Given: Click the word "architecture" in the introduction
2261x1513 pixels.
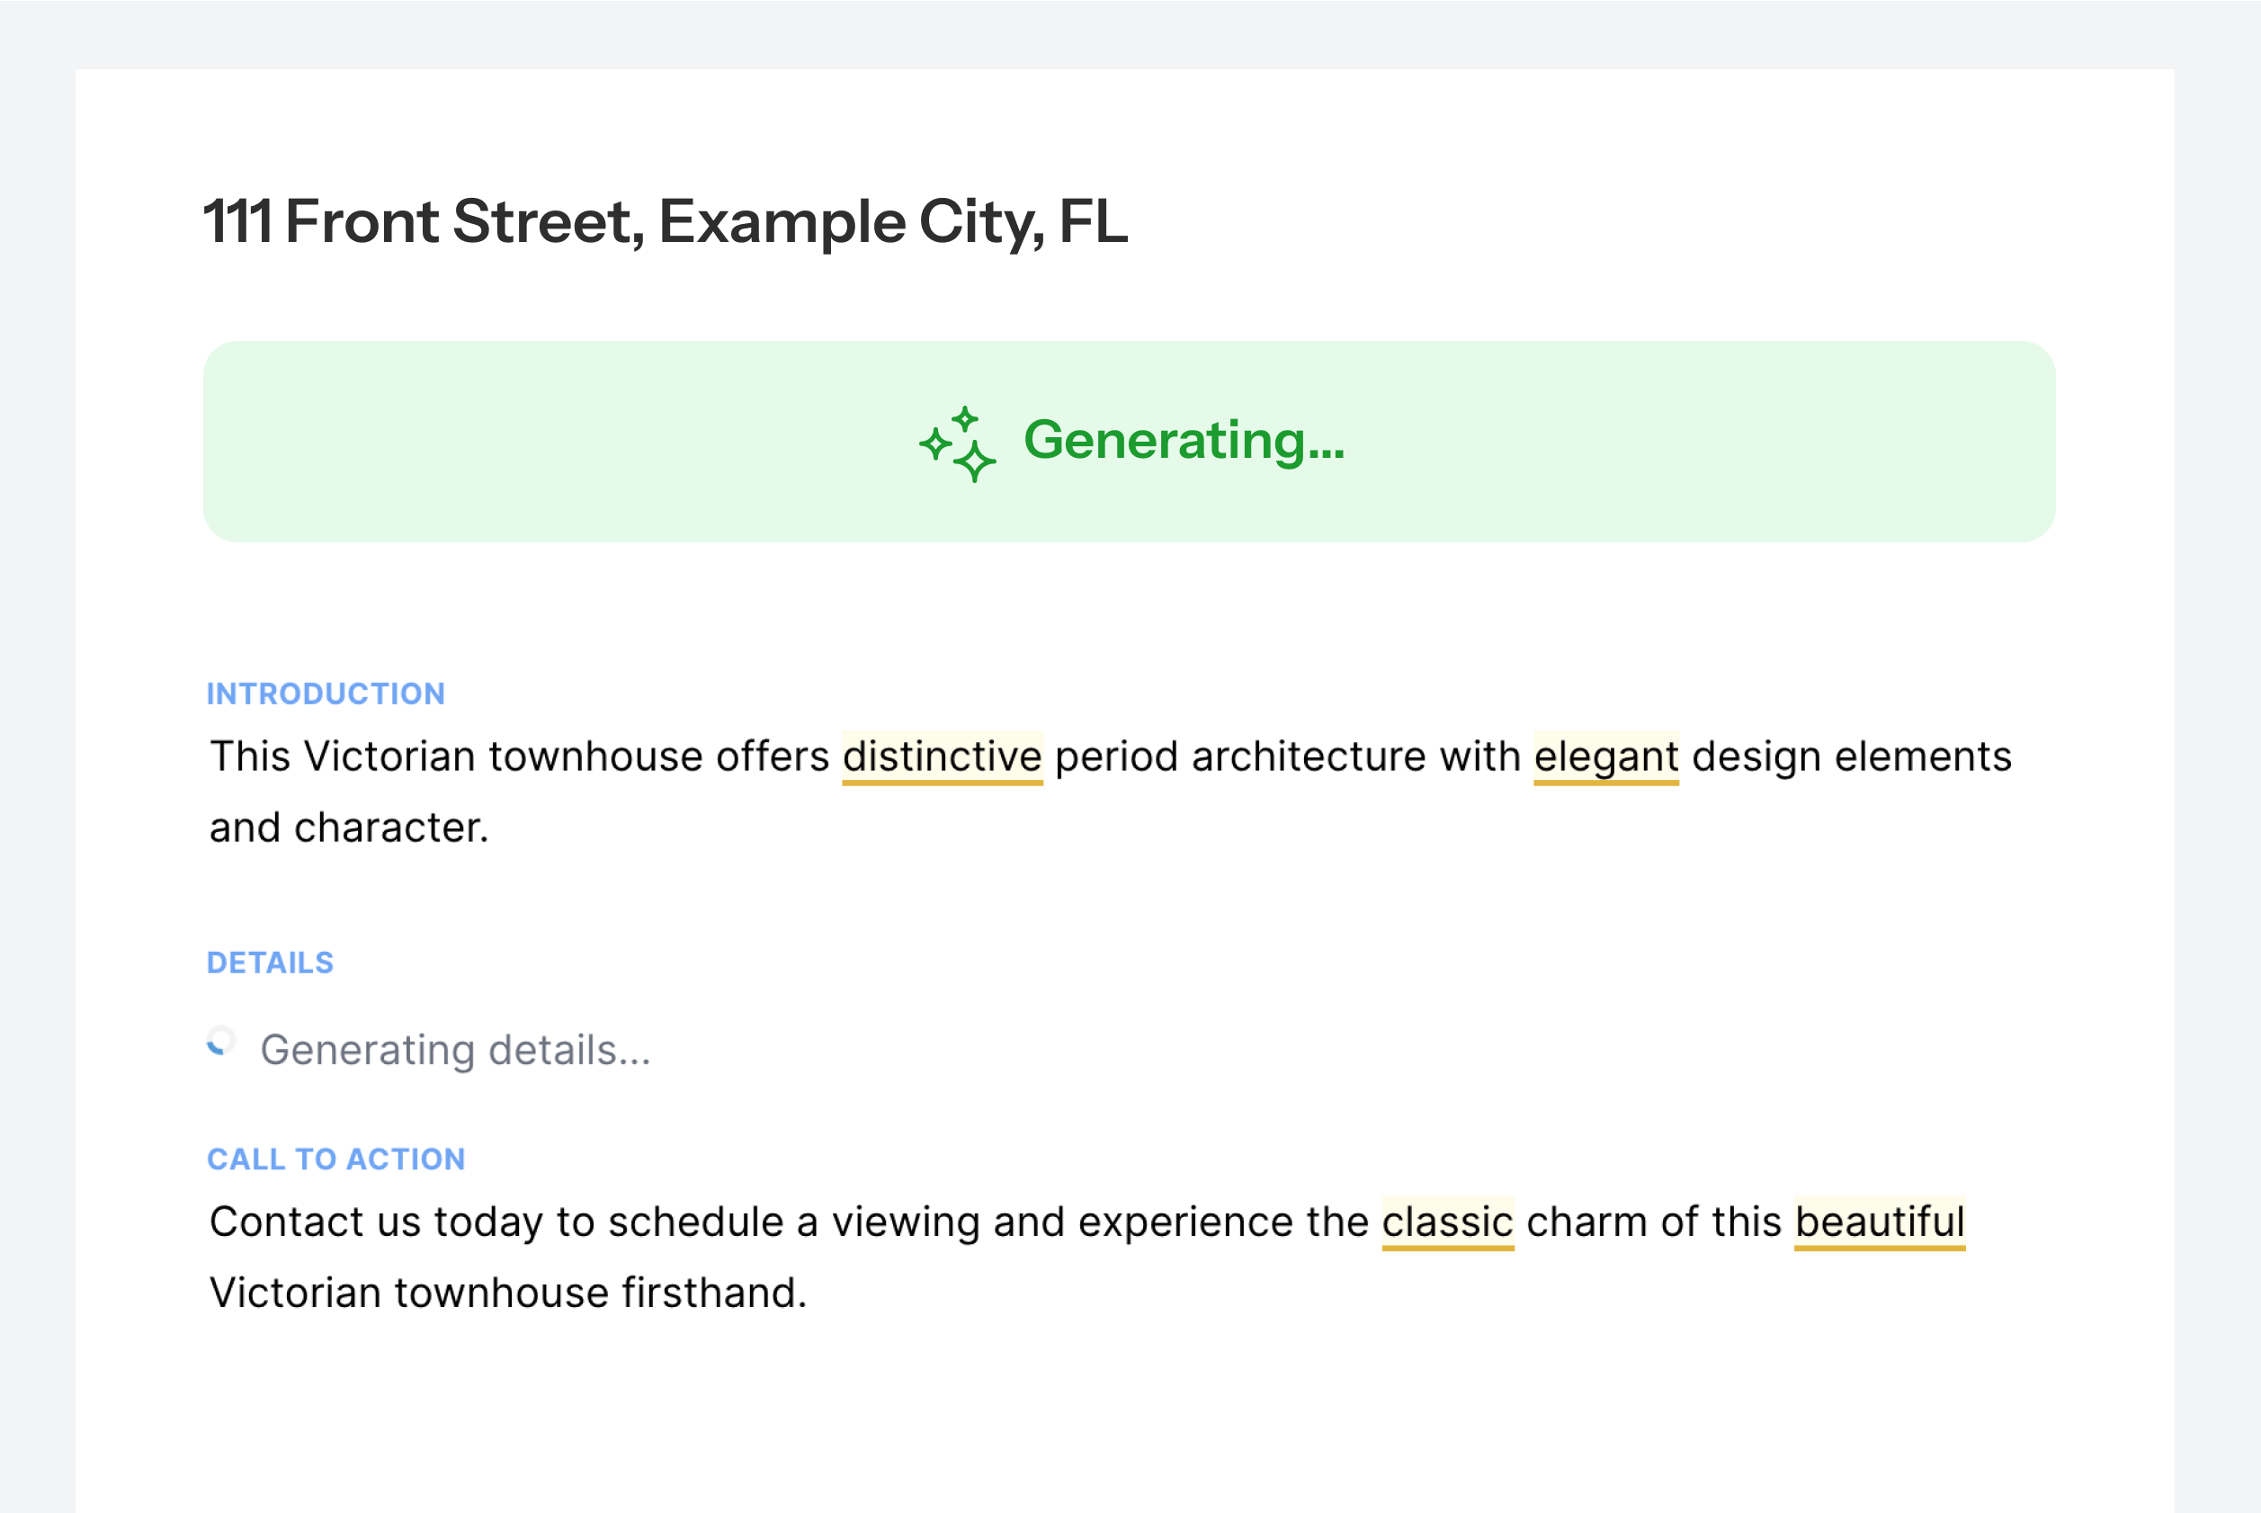Looking at the screenshot, I should click(1307, 757).
